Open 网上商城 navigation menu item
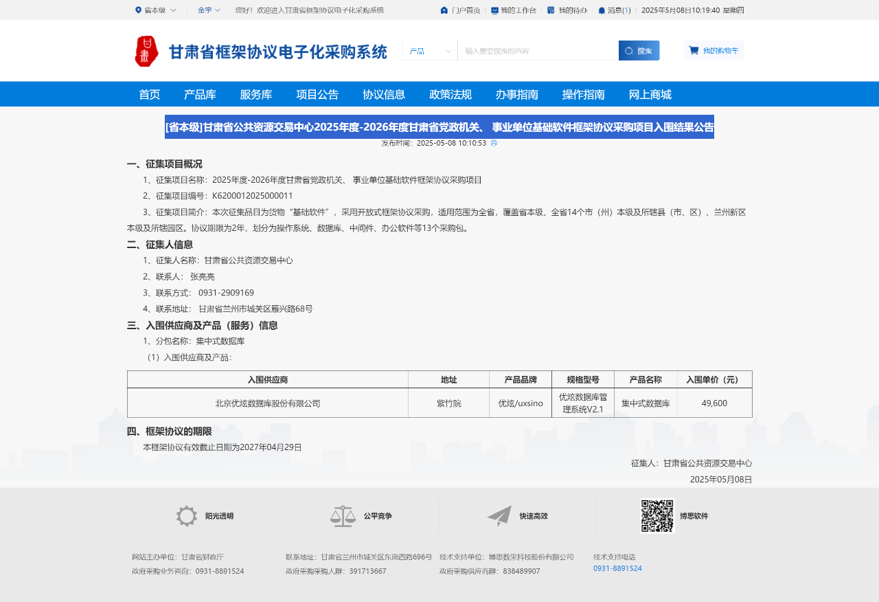Image resolution: width=879 pixels, height=602 pixels. (650, 95)
